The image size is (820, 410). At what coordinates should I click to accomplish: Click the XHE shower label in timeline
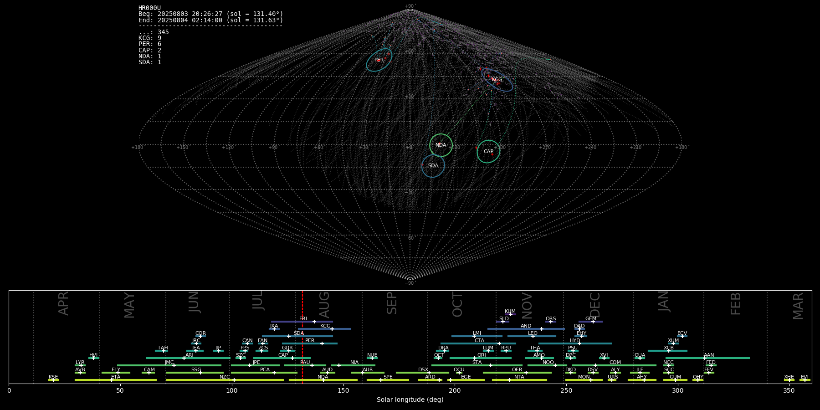pos(789,377)
